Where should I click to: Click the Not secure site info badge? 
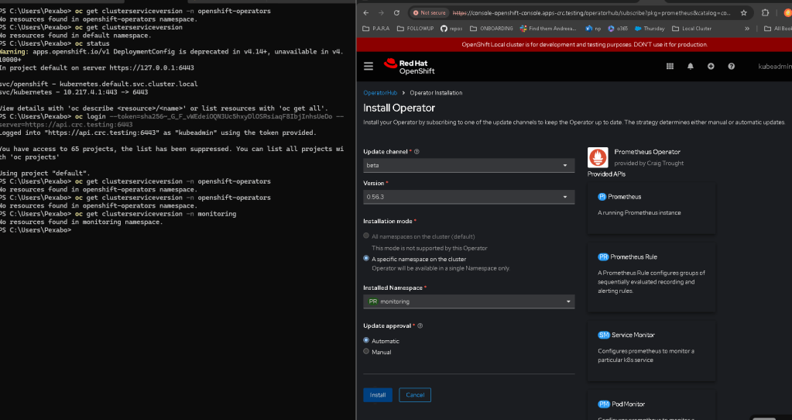[430, 12]
